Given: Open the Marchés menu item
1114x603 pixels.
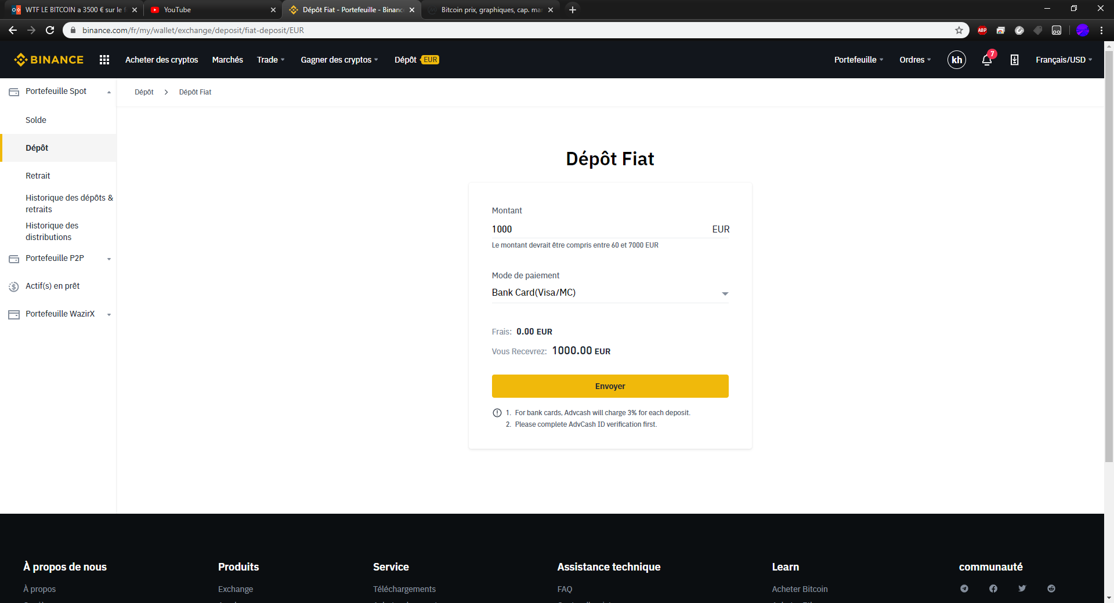Looking at the screenshot, I should pos(227,60).
